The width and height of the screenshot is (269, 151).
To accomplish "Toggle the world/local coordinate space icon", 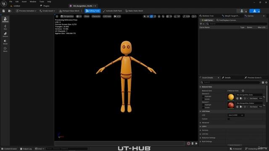I will (159, 16).
